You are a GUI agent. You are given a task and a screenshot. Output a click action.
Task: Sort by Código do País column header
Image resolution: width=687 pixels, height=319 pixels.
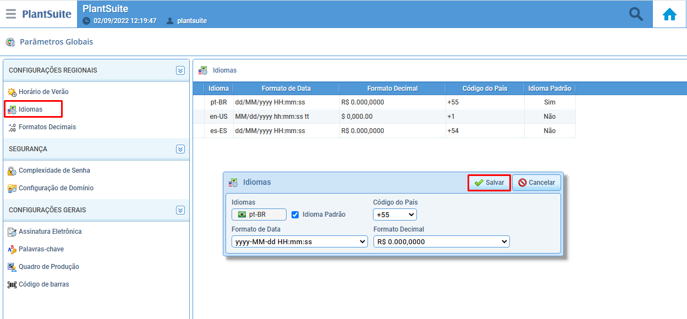(x=485, y=89)
